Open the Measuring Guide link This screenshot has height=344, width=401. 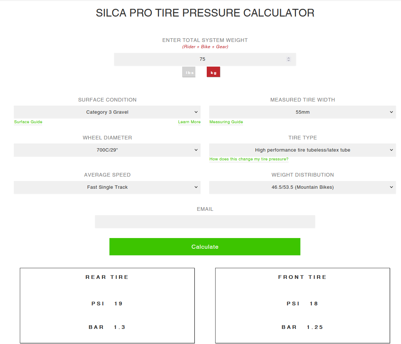226,122
